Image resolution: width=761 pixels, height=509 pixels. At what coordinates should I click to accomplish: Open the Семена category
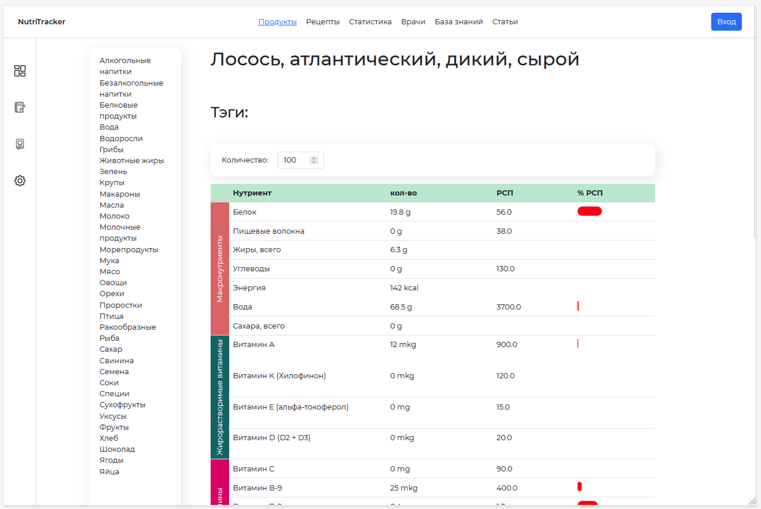click(114, 372)
